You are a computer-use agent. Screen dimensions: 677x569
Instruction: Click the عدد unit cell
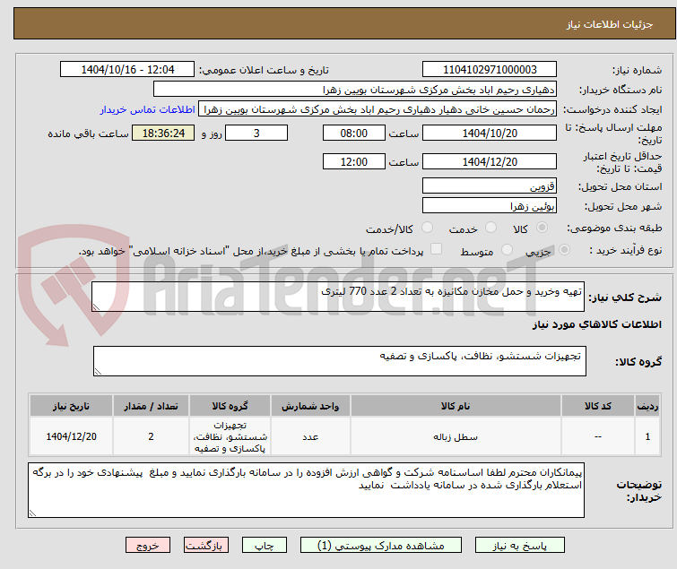pos(310,436)
